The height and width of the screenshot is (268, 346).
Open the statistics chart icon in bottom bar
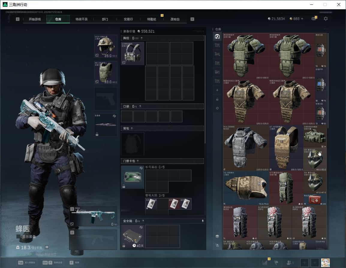click(x=265, y=263)
